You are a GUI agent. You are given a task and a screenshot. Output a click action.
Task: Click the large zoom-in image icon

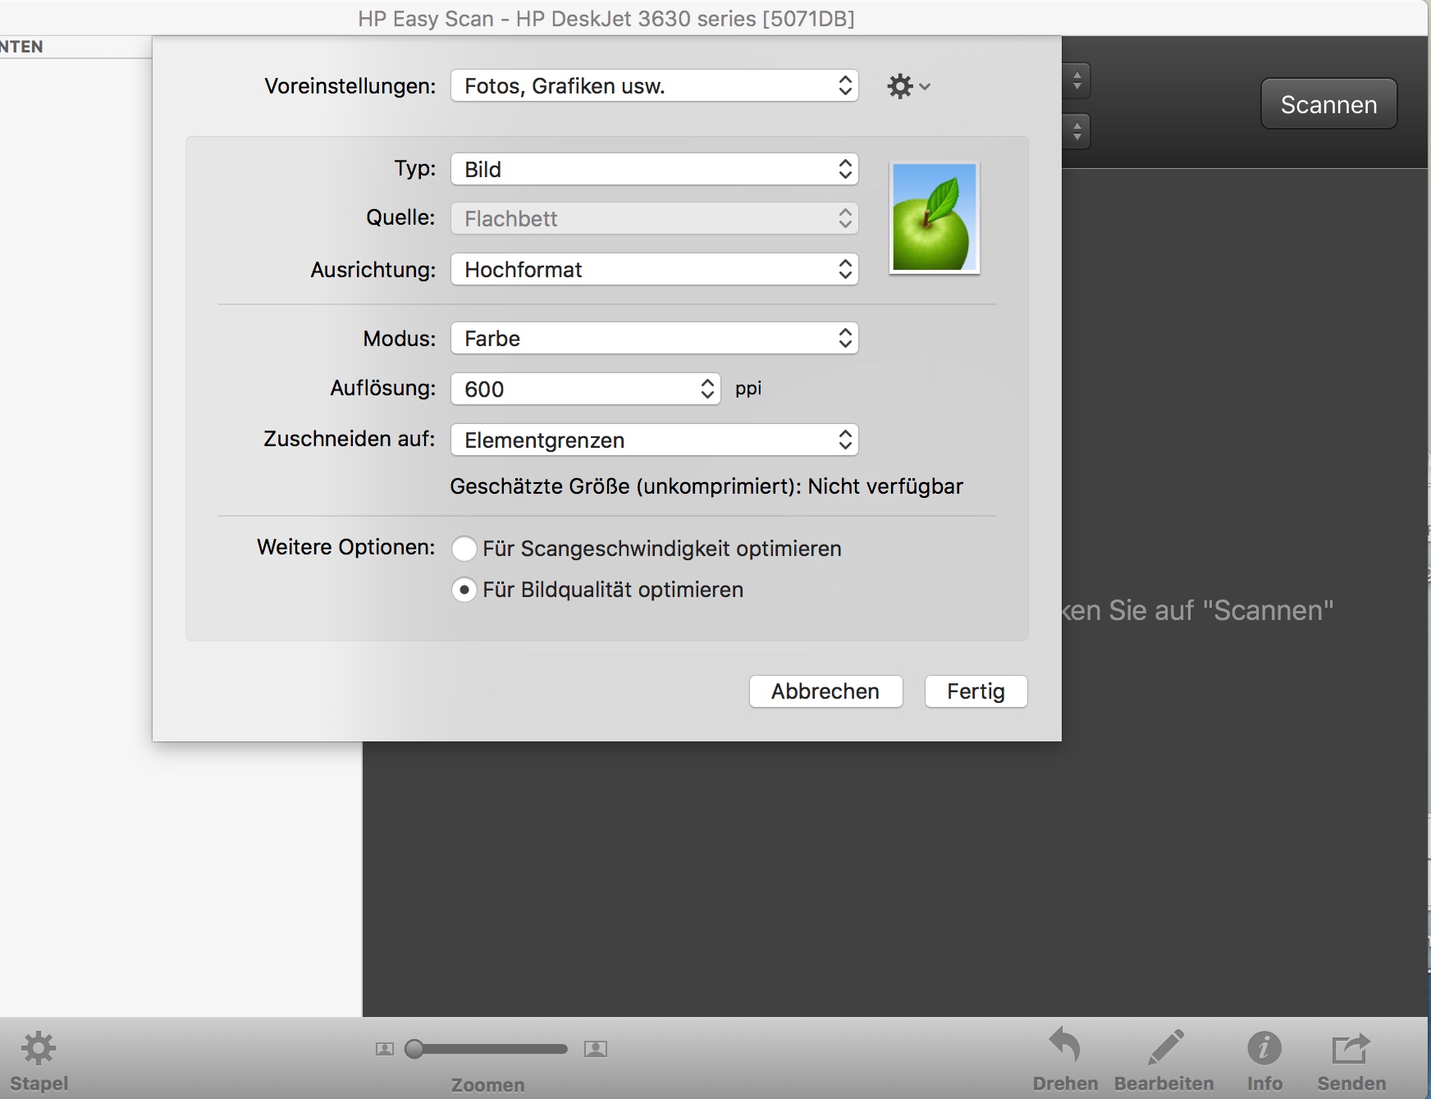(x=596, y=1049)
